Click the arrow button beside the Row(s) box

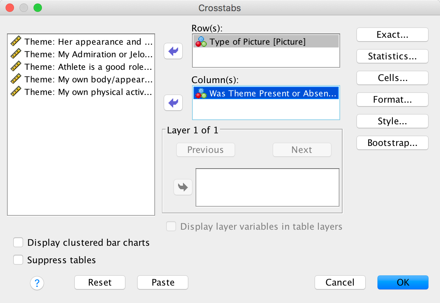tap(173, 52)
